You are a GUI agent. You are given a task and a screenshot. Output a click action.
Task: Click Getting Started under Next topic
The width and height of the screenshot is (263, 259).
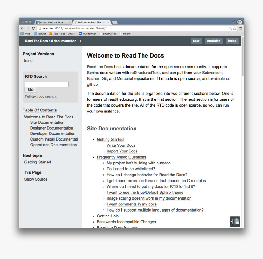tap(38, 162)
